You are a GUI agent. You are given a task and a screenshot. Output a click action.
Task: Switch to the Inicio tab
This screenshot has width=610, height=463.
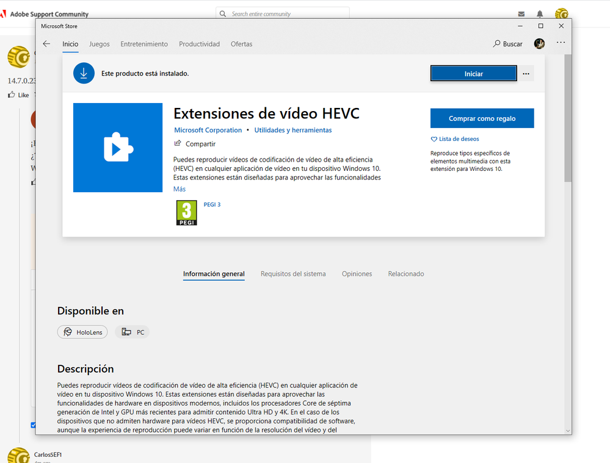tap(70, 44)
